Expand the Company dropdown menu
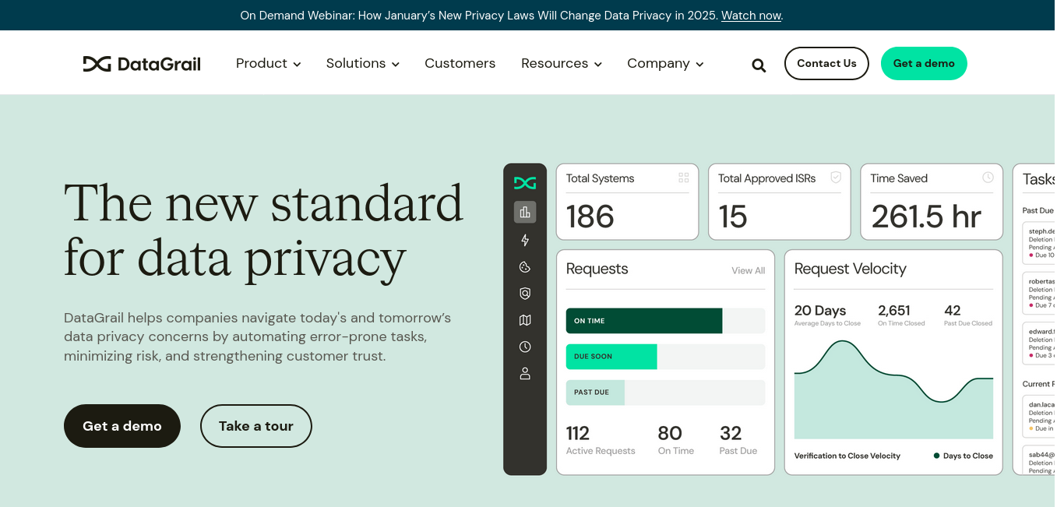Screen dimensions: 1064x507 point(665,64)
